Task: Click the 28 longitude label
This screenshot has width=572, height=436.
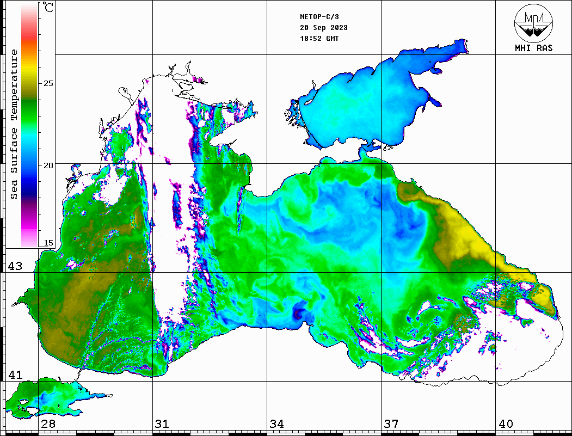Action: (x=48, y=424)
